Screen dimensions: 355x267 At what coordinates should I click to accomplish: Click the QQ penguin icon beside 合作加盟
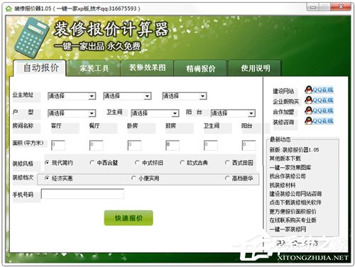click(x=308, y=110)
